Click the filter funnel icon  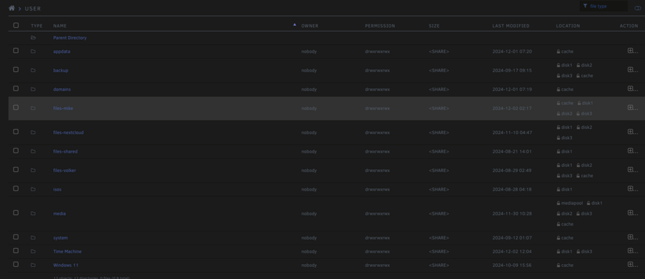585,6
